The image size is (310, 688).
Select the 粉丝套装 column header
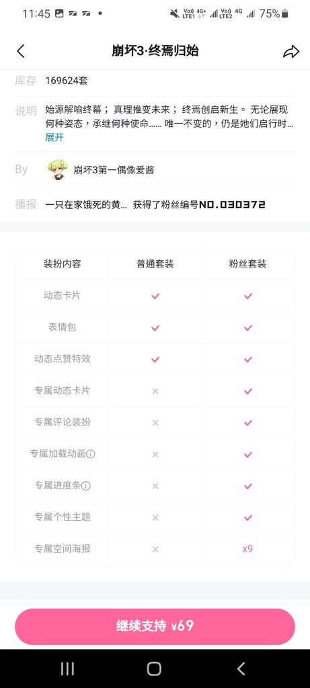tap(247, 263)
